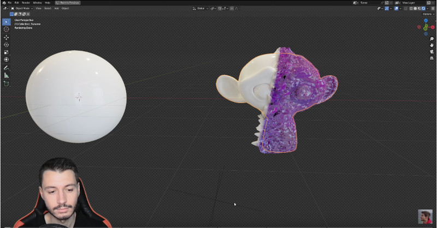Image resolution: width=437 pixels, height=228 pixels.
Task: Open the Options dropdown
Action: [428, 14]
